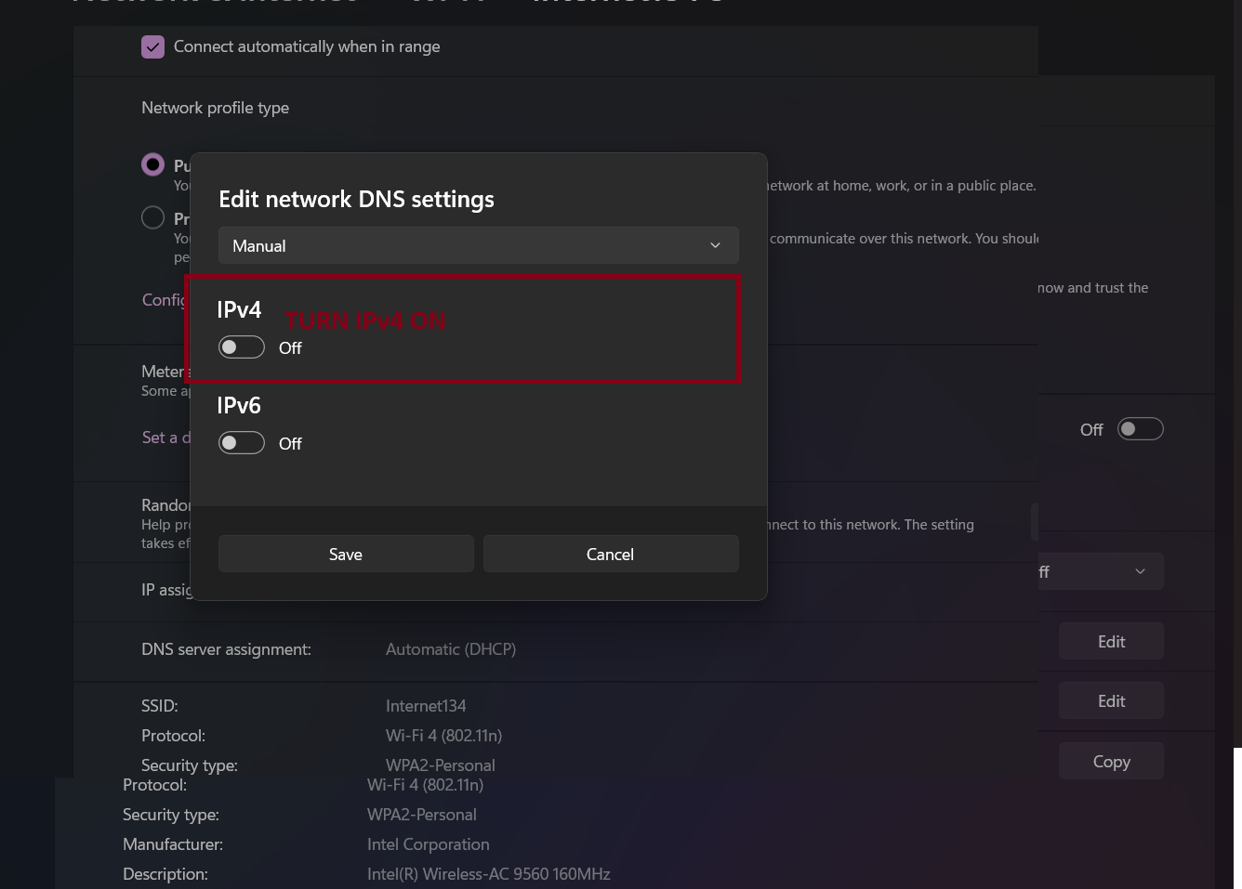The height and width of the screenshot is (889, 1242).
Task: Cancel the DNS settings dialog
Action: [x=611, y=554]
